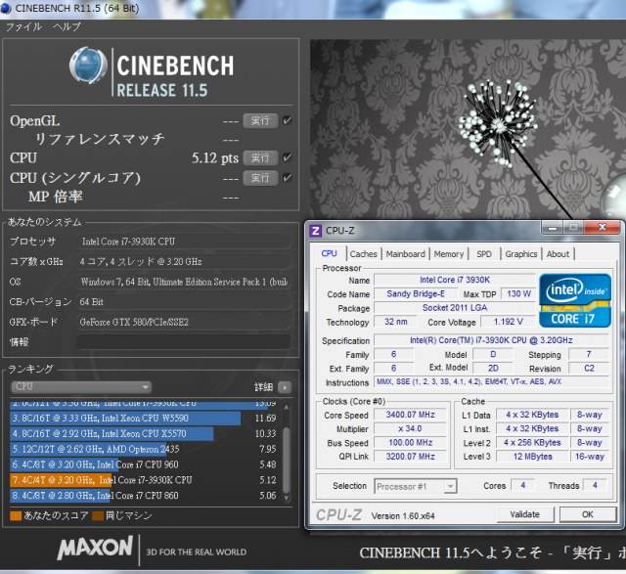Select highlighted row 4C/4T Core i7-3930K CPU
Screen dimensions: 626x574
point(144,480)
